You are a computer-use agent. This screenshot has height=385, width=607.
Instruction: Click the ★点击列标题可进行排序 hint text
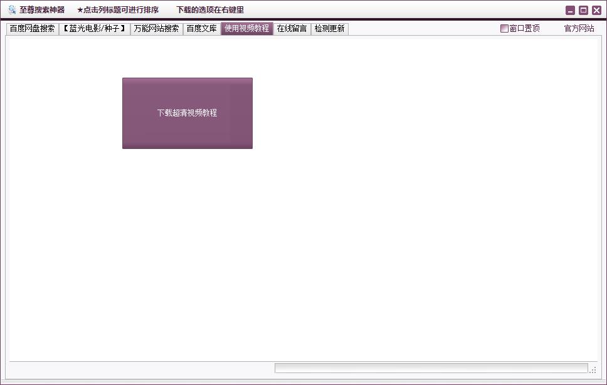point(119,9)
